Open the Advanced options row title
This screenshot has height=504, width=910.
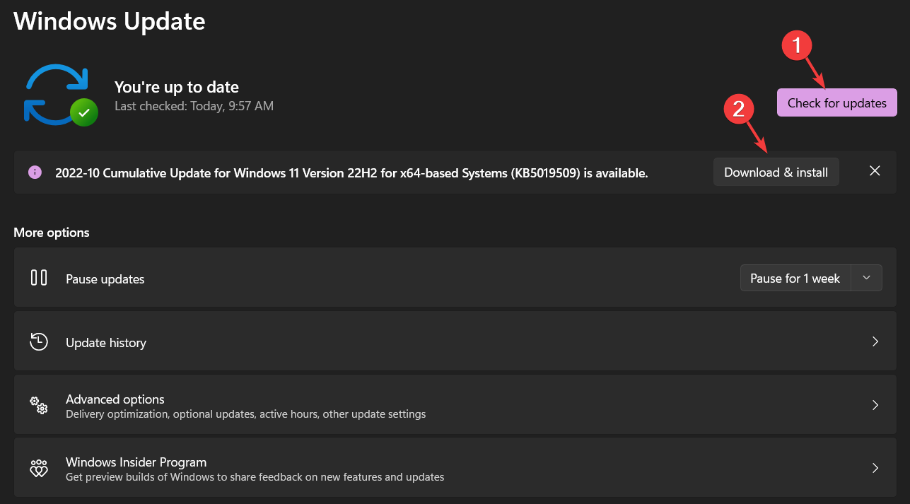(115, 399)
